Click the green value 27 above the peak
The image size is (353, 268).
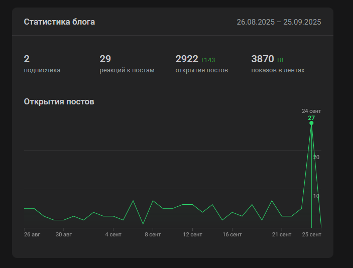click(x=311, y=118)
